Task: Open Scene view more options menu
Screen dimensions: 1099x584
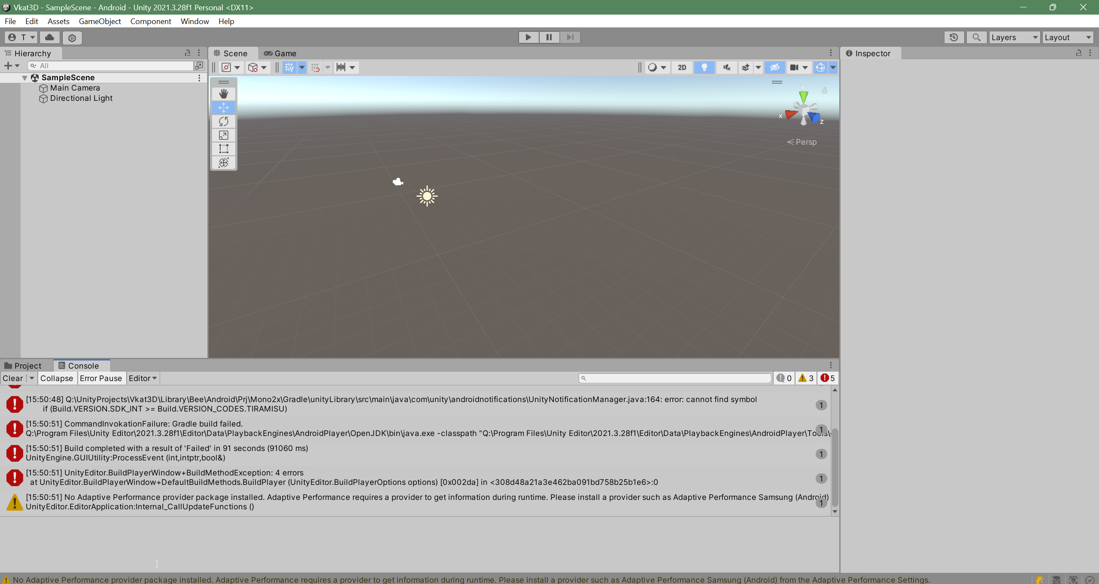Action: pos(831,53)
